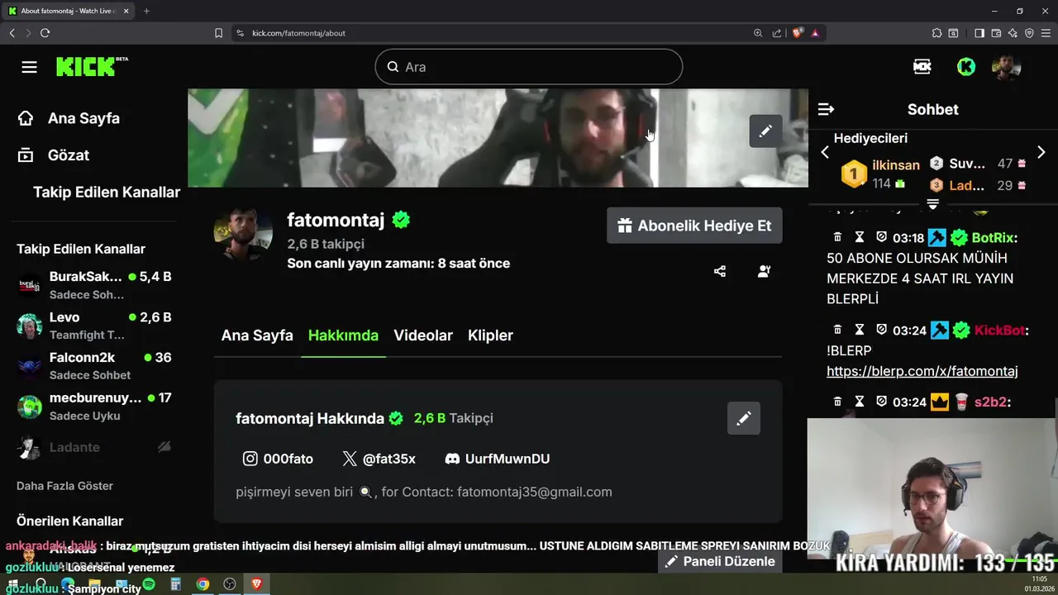Click the s2b2 username in chat

(x=989, y=402)
